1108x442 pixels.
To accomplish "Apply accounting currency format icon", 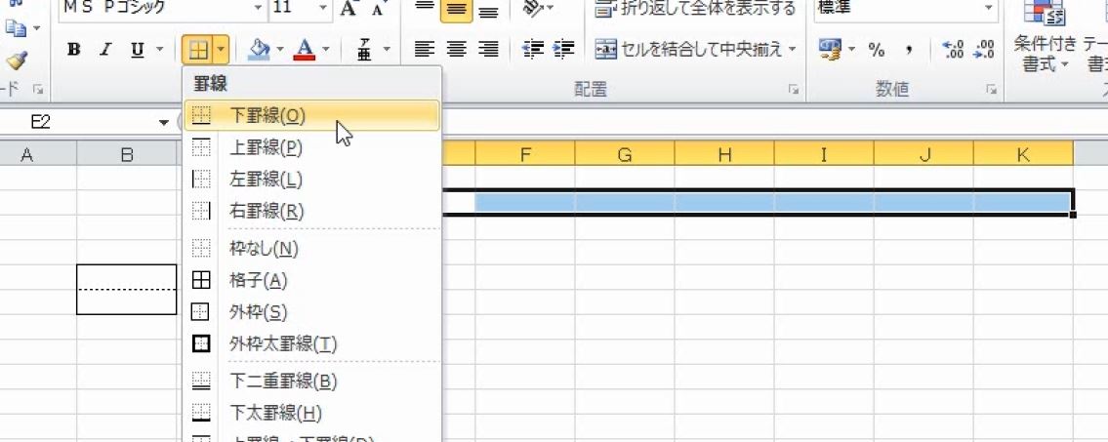I will pyautogui.click(x=830, y=50).
